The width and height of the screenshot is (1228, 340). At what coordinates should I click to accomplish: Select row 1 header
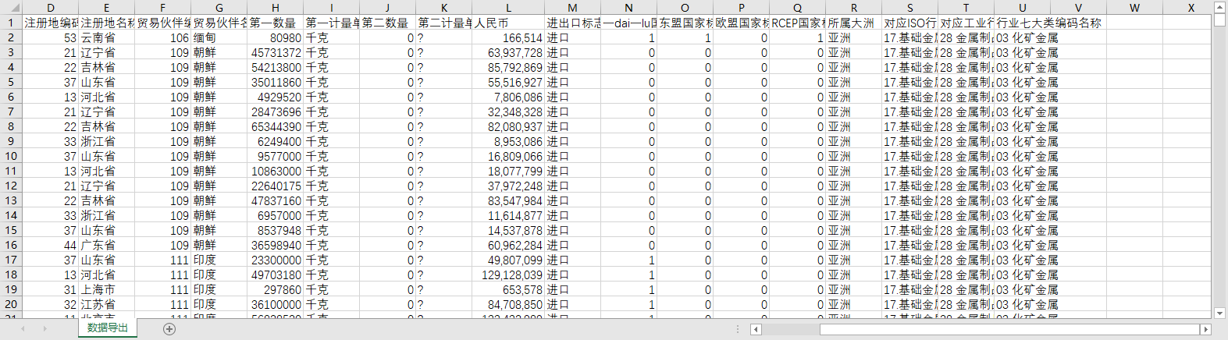click(x=11, y=23)
